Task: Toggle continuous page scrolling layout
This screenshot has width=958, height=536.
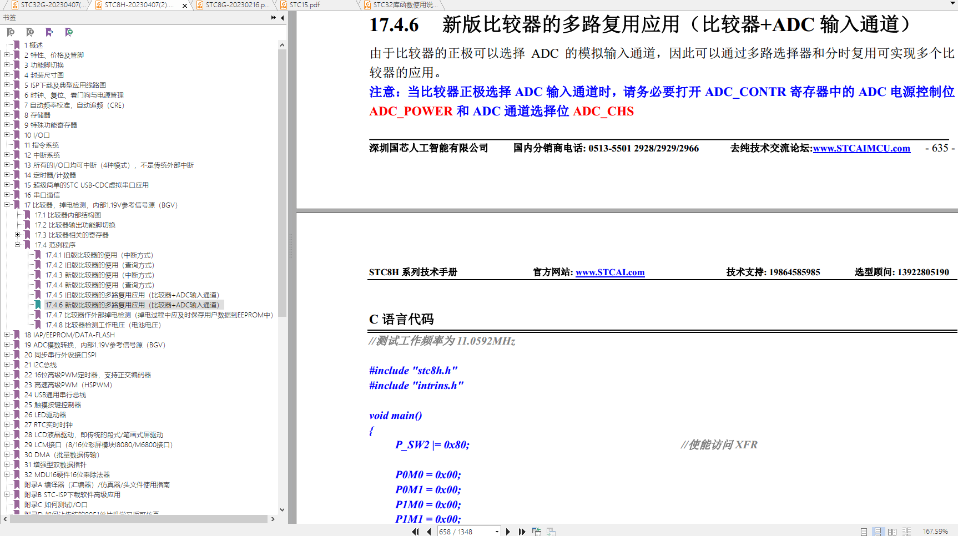Action: (878, 532)
